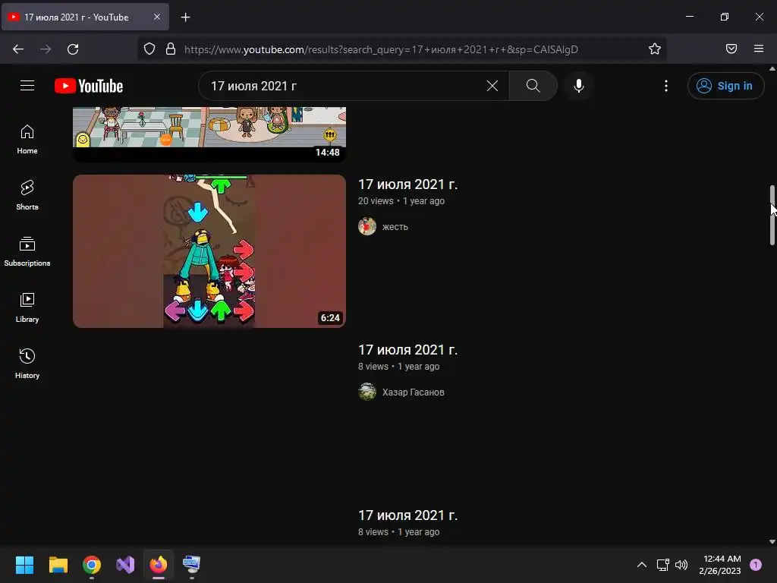
Task: Open Visual Studio from the taskbar
Action: point(125,565)
